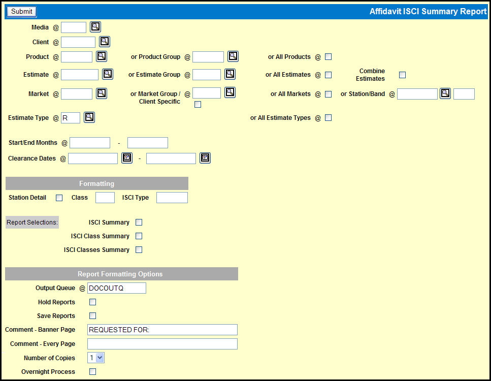Open the Product Group lookup icon

pyautogui.click(x=233, y=57)
